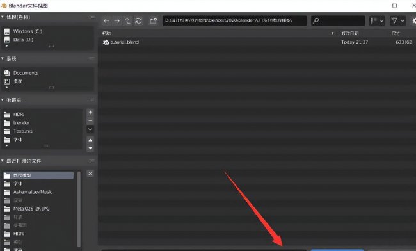Go back to the previous folder
This screenshot has height=251, width=416.
click(107, 20)
